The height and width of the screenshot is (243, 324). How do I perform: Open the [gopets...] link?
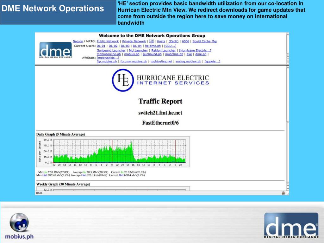pyautogui.click(x=212, y=61)
